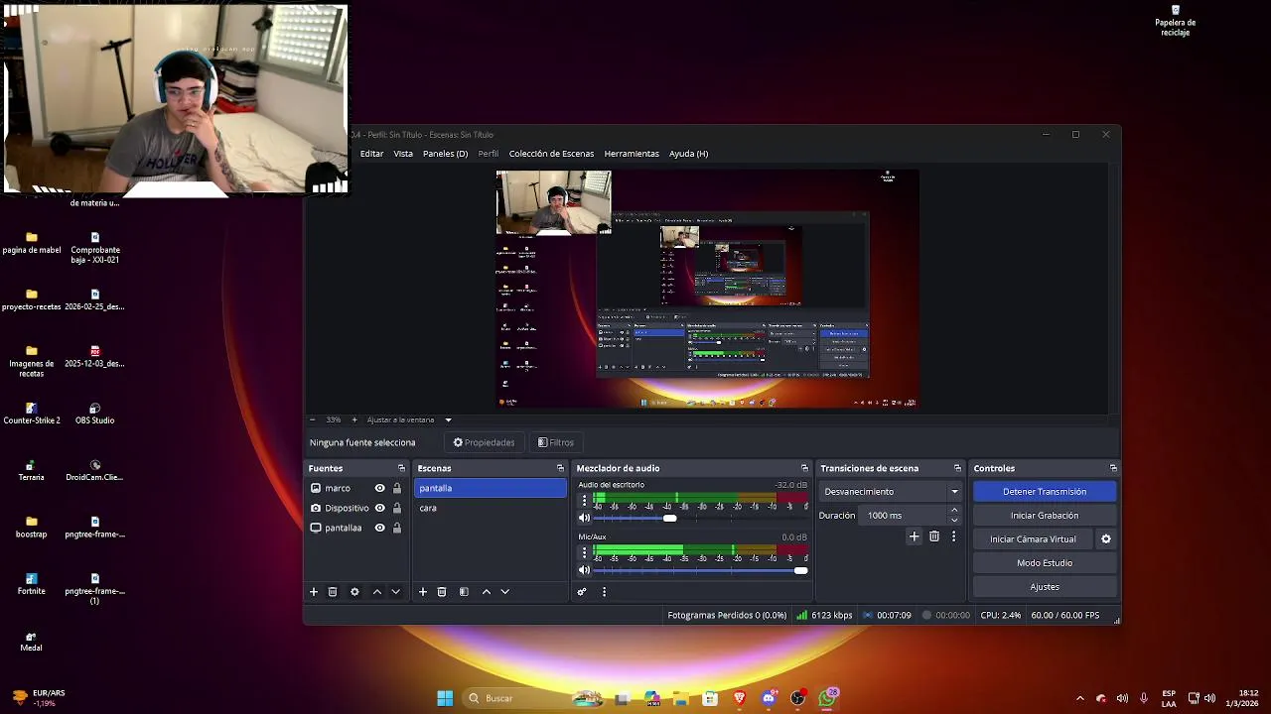Open Audio del escritorio options menu
The height and width of the screenshot is (714, 1271).
(x=585, y=501)
